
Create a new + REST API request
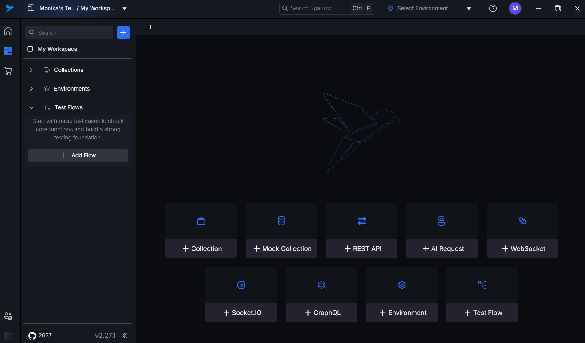pyautogui.click(x=362, y=248)
